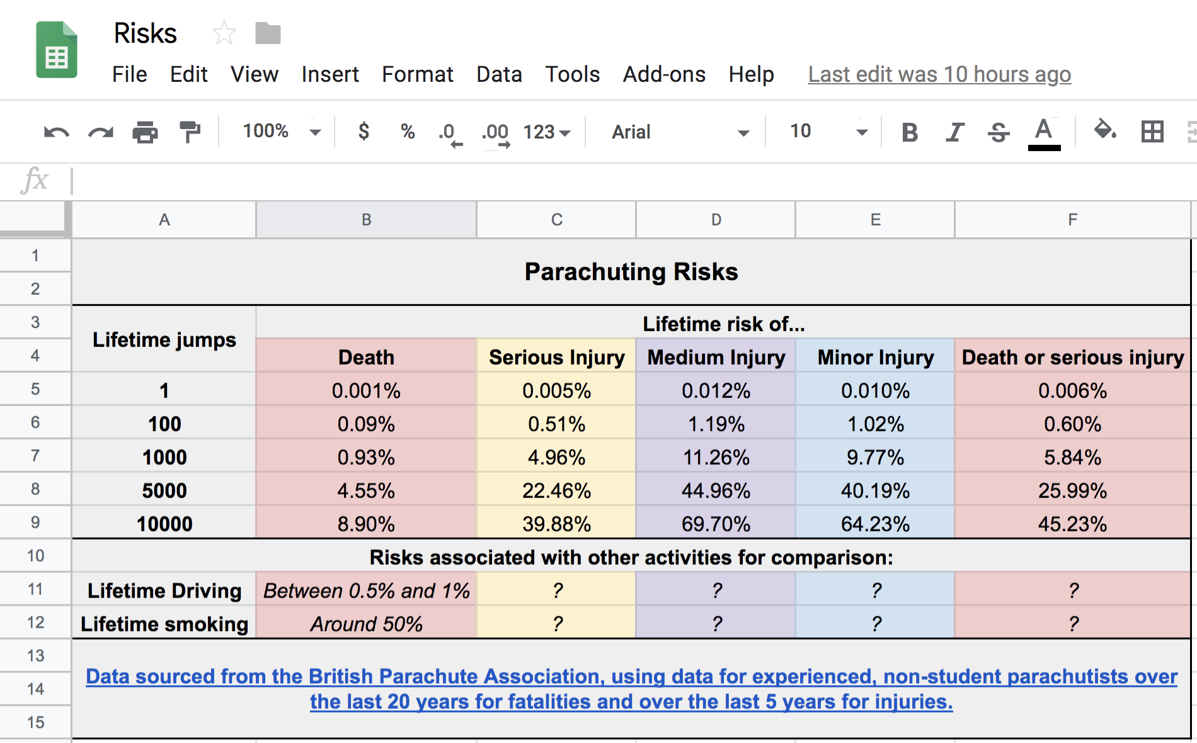Screen dimensions: 1197x743
Task: Open the zoom level dropdown showing 100%
Action: tap(277, 132)
